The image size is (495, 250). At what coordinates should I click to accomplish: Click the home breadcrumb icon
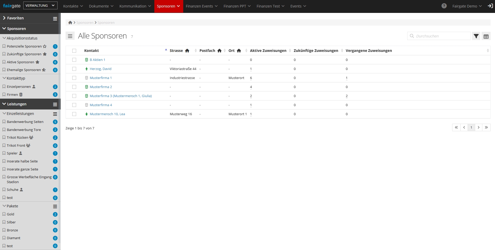coord(70,22)
